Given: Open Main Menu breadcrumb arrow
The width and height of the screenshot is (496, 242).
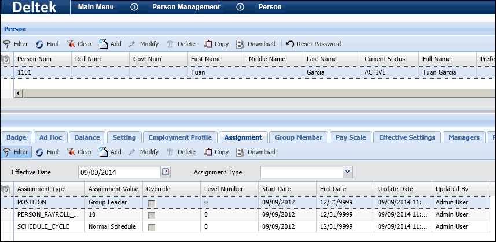Looking at the screenshot, I should click(x=134, y=8).
